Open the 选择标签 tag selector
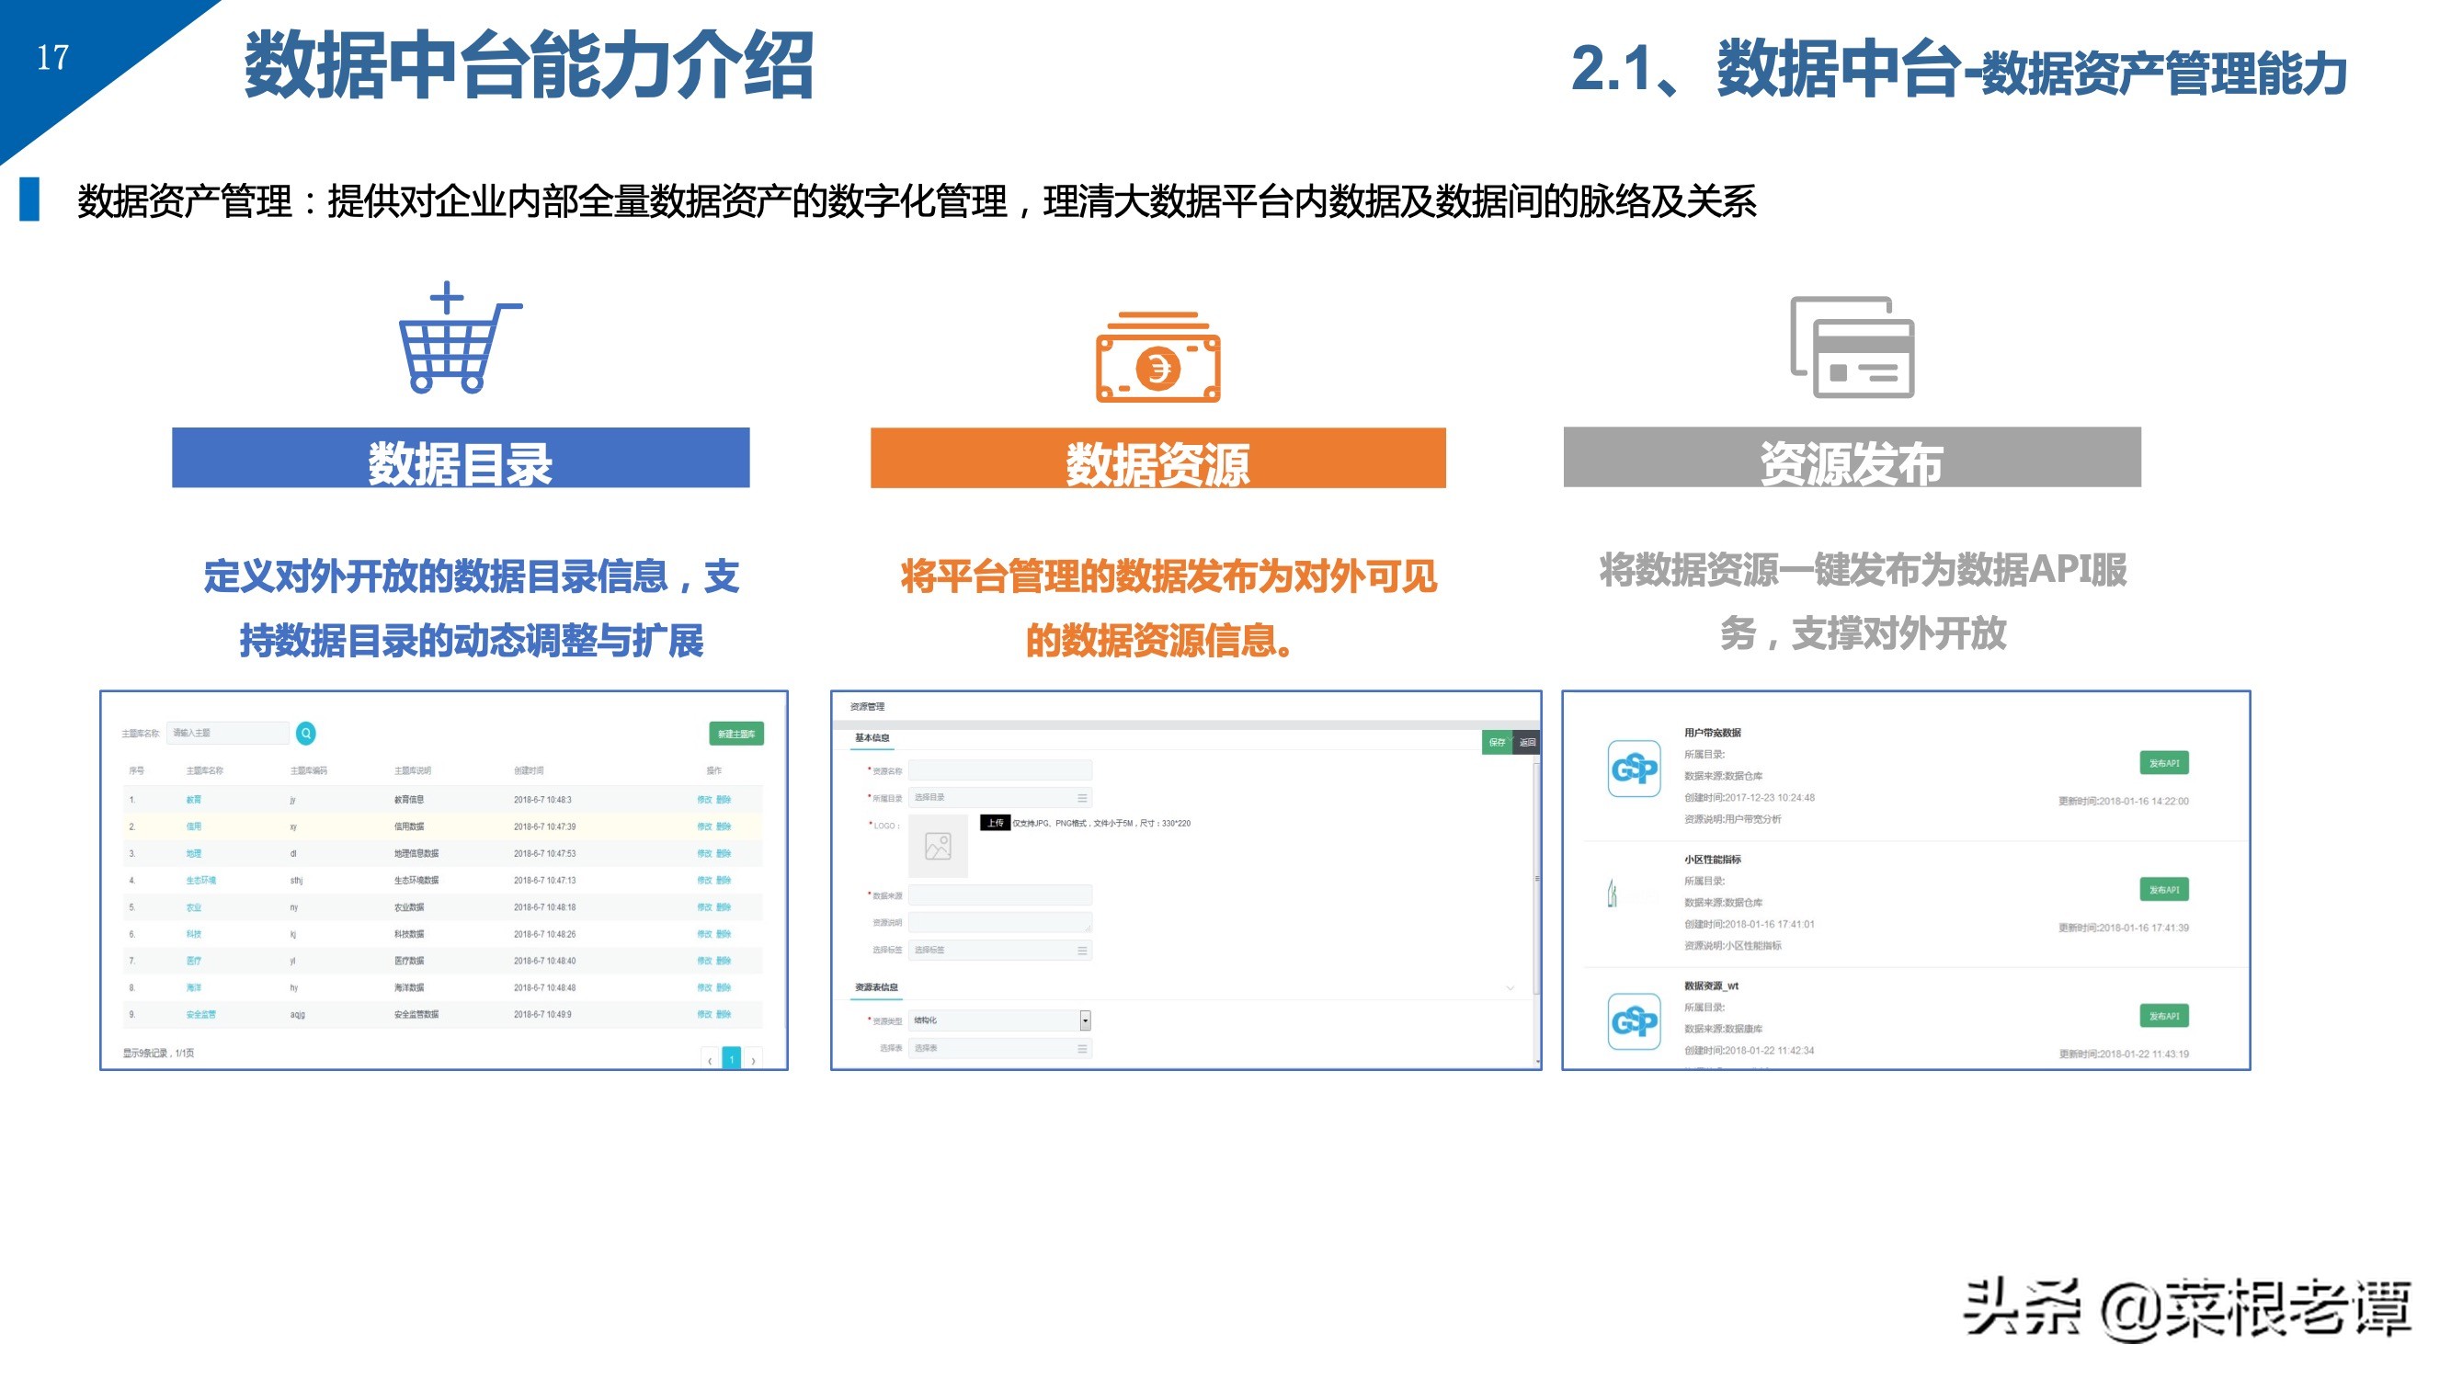Image resolution: width=2451 pixels, height=1379 pixels. click(999, 950)
